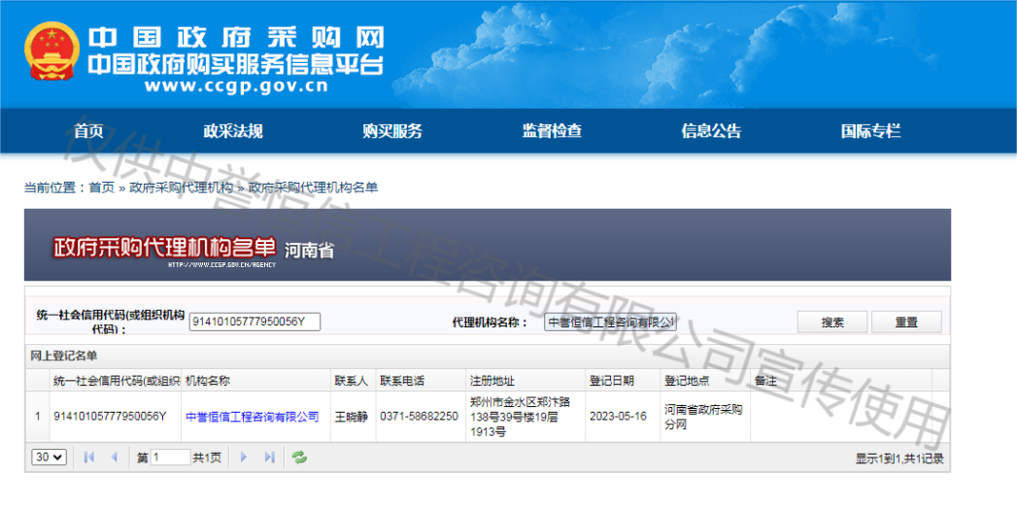Image resolution: width=1017 pixels, height=510 pixels.
Task: Select 购买服务 in the navigation bar
Action: click(391, 131)
